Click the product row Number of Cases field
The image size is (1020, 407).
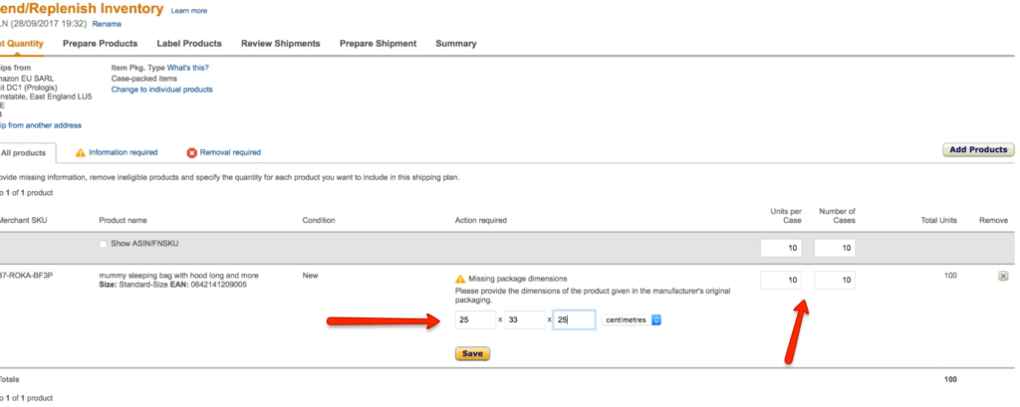coord(834,281)
